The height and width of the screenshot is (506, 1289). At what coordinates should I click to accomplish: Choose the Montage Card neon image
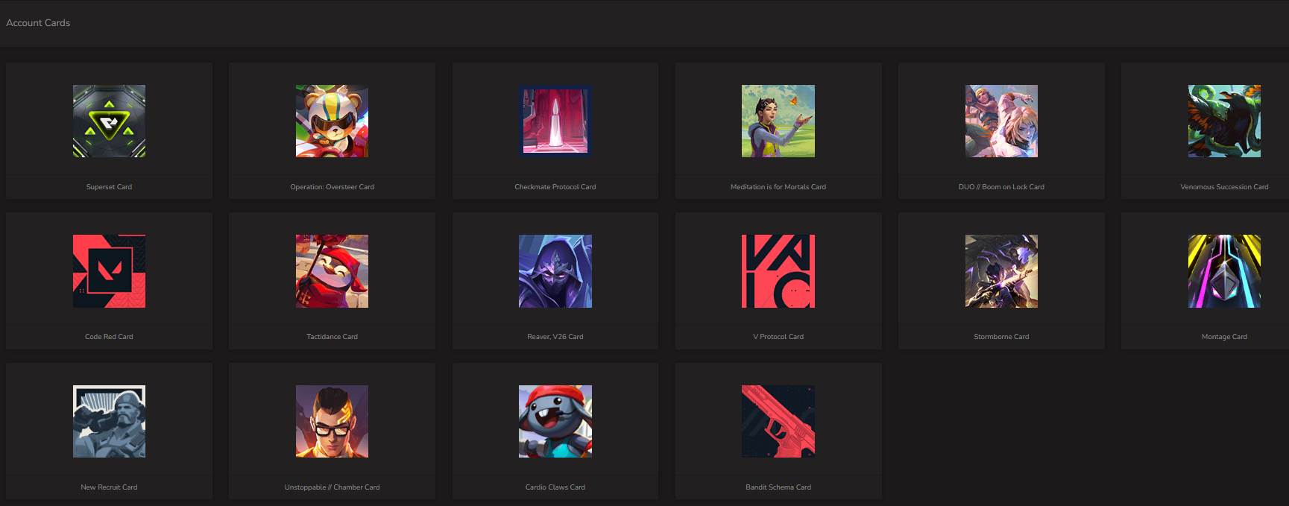(1224, 271)
